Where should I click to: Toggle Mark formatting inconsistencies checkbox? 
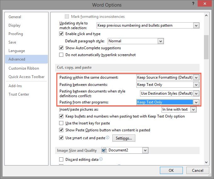(67, 16)
